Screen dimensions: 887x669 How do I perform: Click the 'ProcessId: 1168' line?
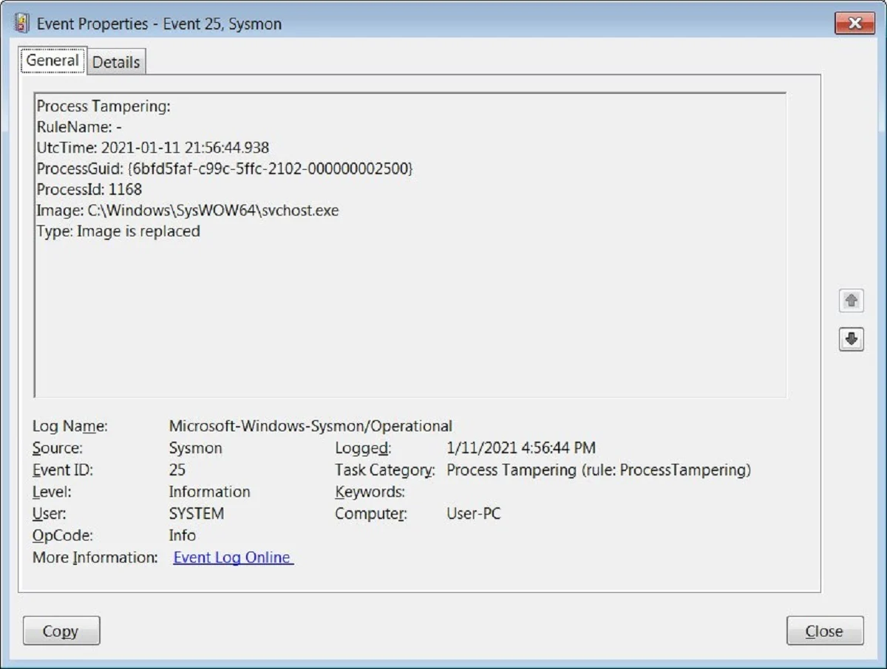click(x=89, y=190)
